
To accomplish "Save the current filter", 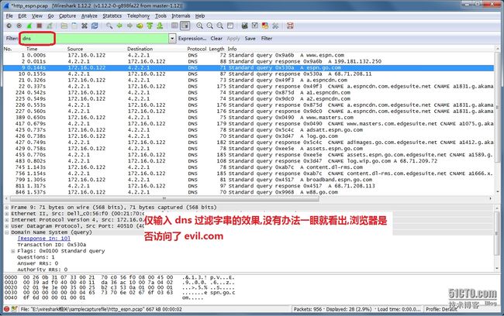I will pyautogui.click(x=250, y=39).
